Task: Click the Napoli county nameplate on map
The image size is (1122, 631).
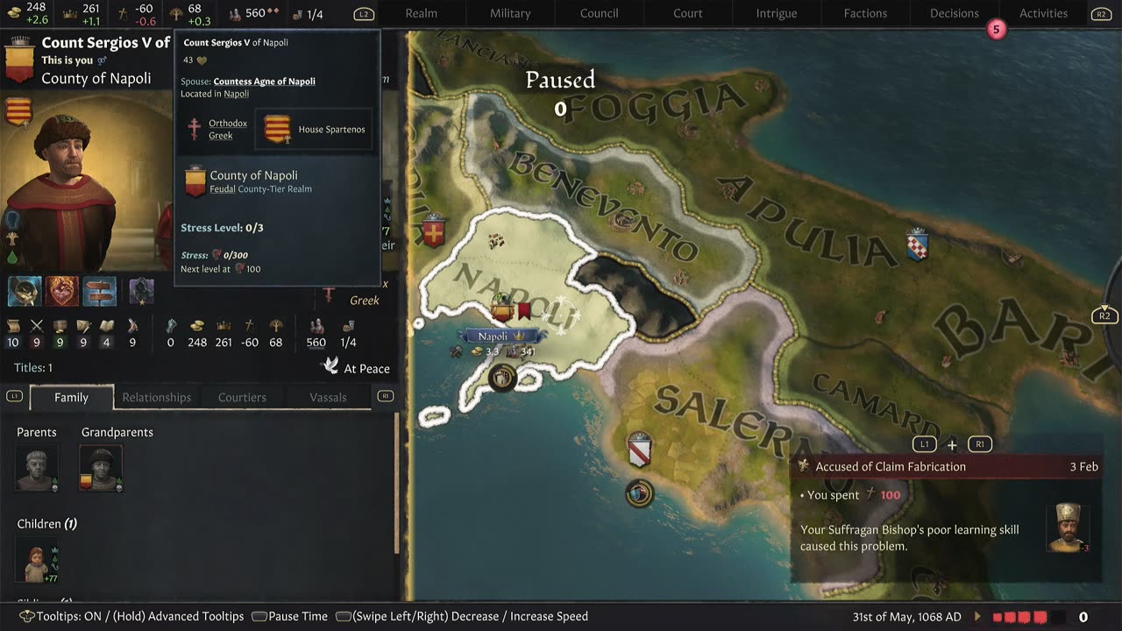Action: click(500, 336)
